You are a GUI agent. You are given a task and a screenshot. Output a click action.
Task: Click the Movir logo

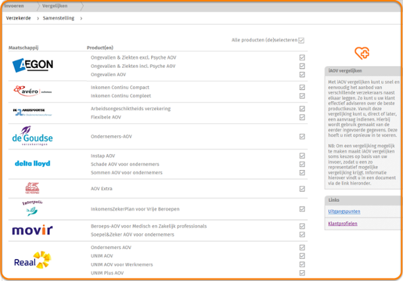[31, 230]
